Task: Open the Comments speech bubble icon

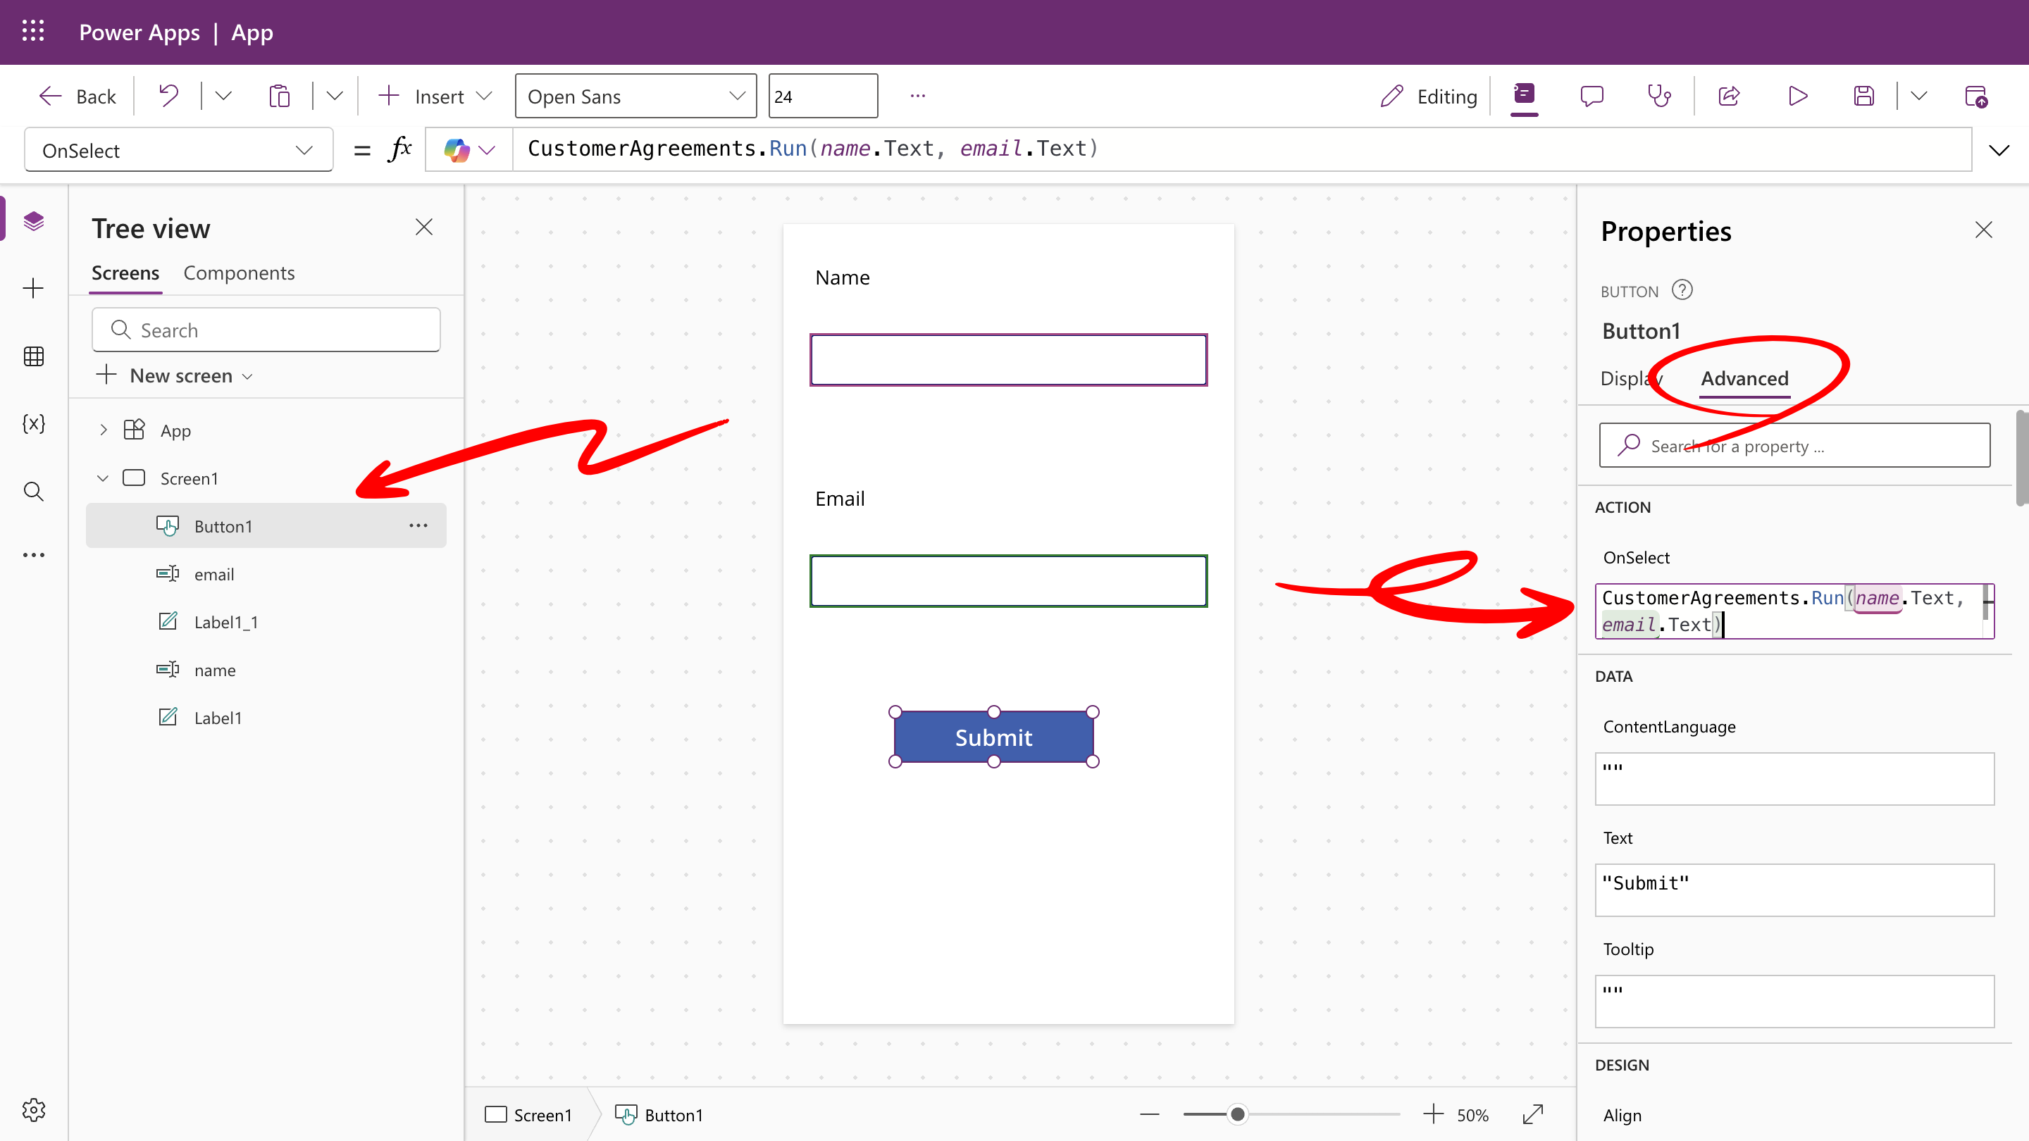Action: pos(1591,96)
